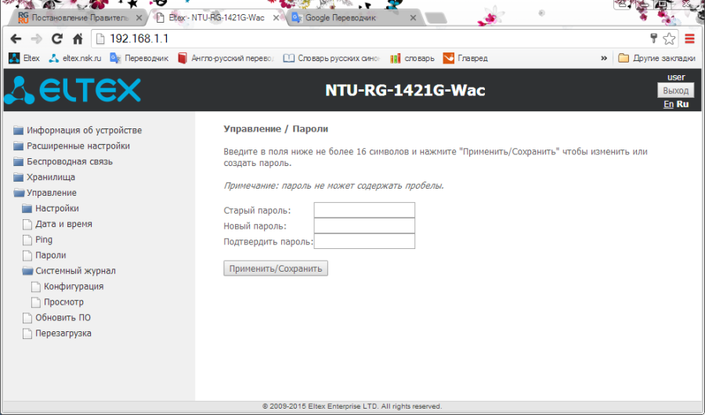Click the Подтвердить пароль input field
Image resolution: width=705 pixels, height=415 pixels.
point(364,241)
